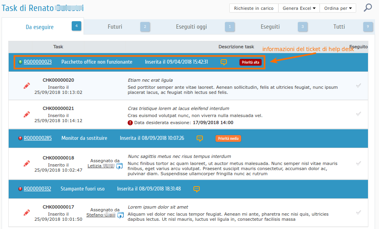Open comments icon for ticket RQ00000023
379x229 pixels.
tap(224, 62)
